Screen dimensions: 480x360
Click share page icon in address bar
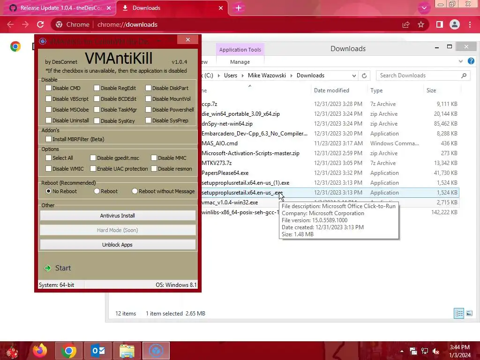pyautogui.click(x=406, y=24)
